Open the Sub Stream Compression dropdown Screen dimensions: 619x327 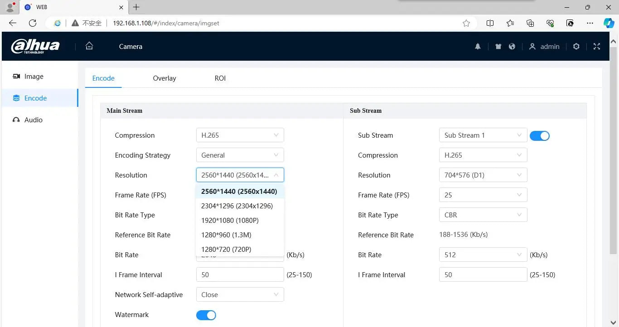pos(483,155)
